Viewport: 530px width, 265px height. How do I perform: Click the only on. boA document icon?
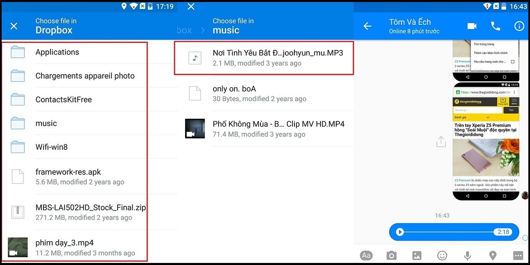coord(195,93)
